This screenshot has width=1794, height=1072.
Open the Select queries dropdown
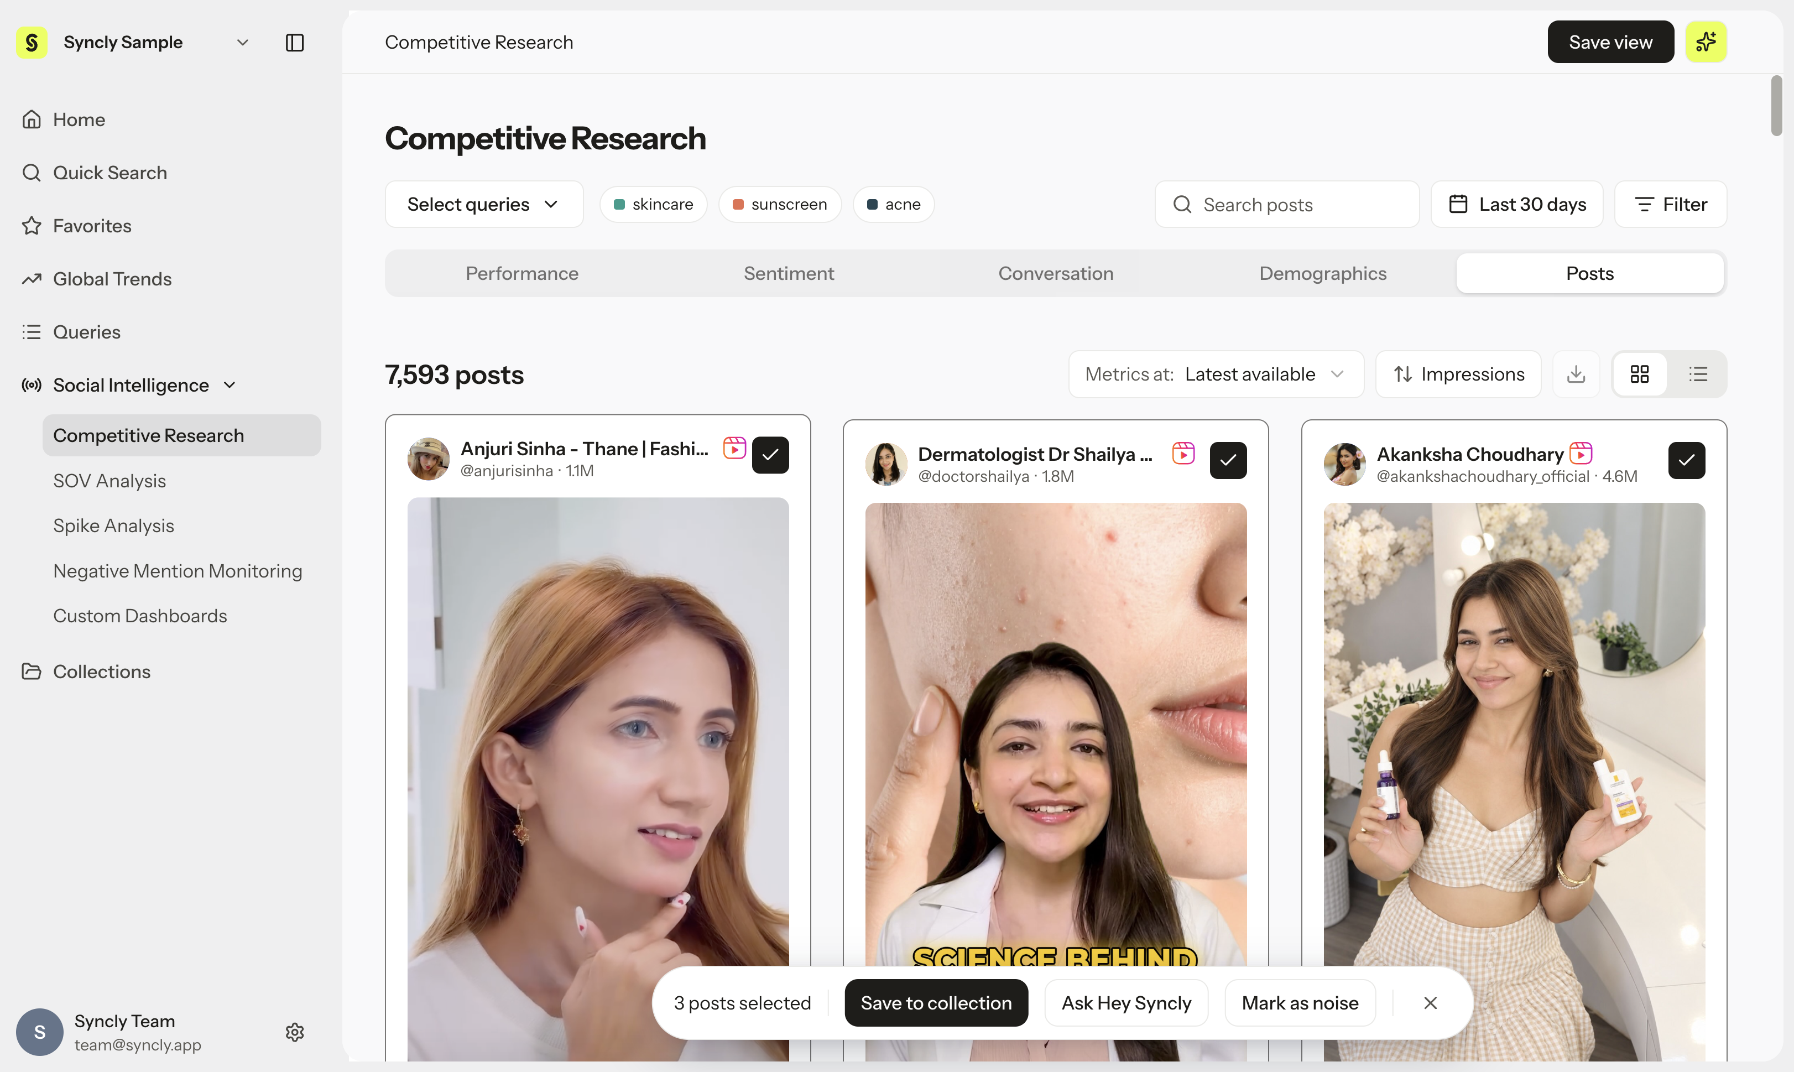[484, 205]
